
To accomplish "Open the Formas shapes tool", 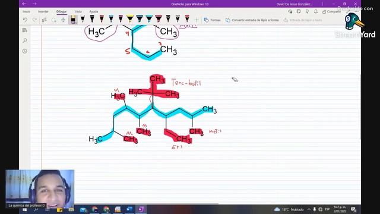I will [x=213, y=20].
